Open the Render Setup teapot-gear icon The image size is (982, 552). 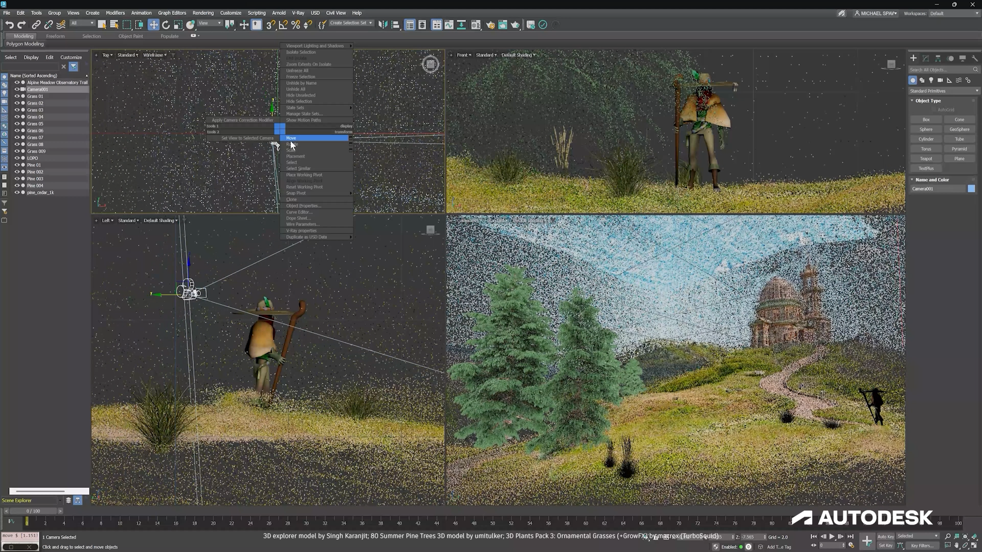tap(490, 25)
